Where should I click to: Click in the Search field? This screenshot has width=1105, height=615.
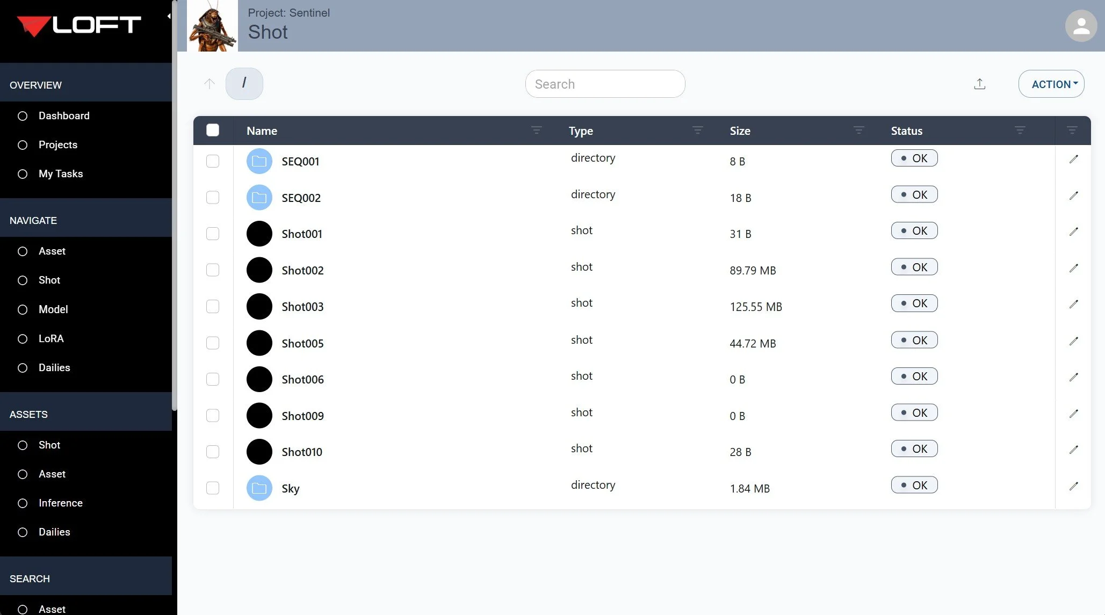click(x=605, y=84)
